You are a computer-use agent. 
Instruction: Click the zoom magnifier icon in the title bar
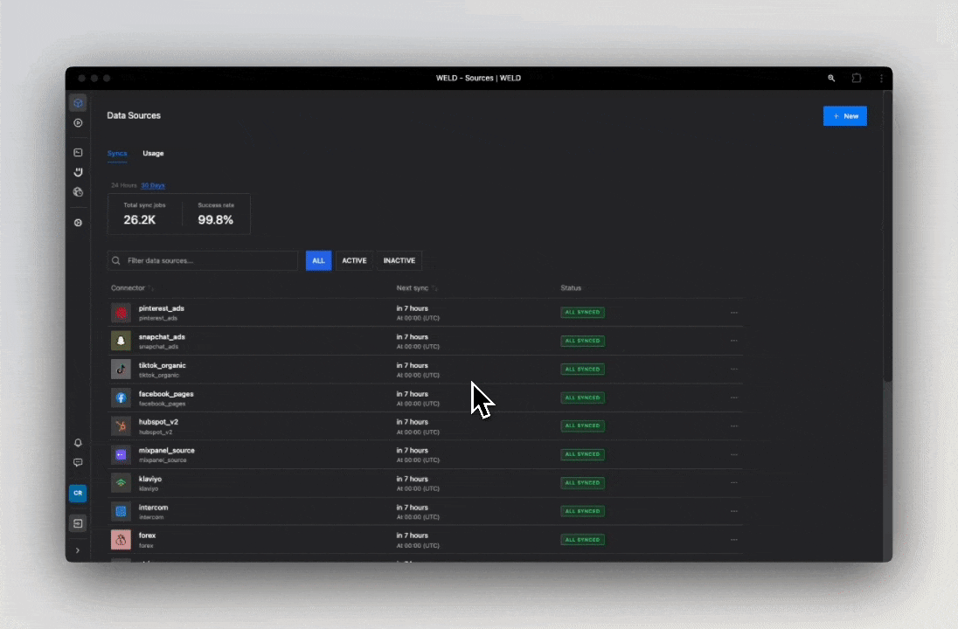pos(831,79)
